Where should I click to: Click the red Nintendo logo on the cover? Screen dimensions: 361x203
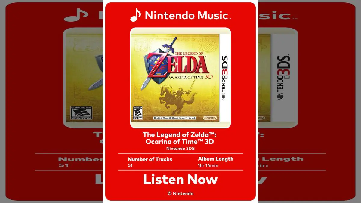(x=210, y=118)
